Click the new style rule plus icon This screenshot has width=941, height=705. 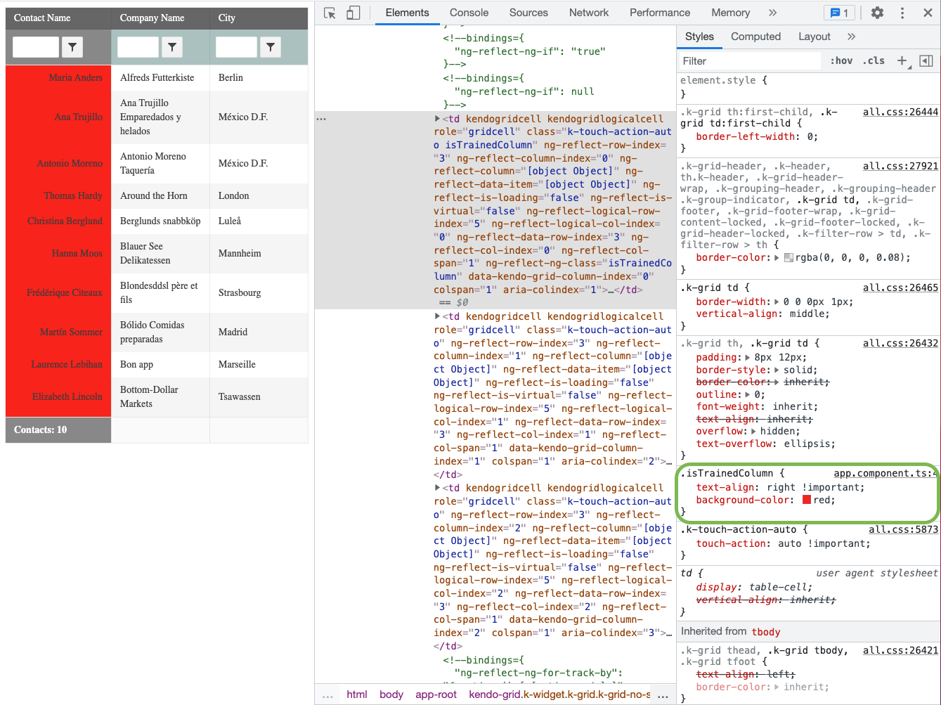[902, 61]
